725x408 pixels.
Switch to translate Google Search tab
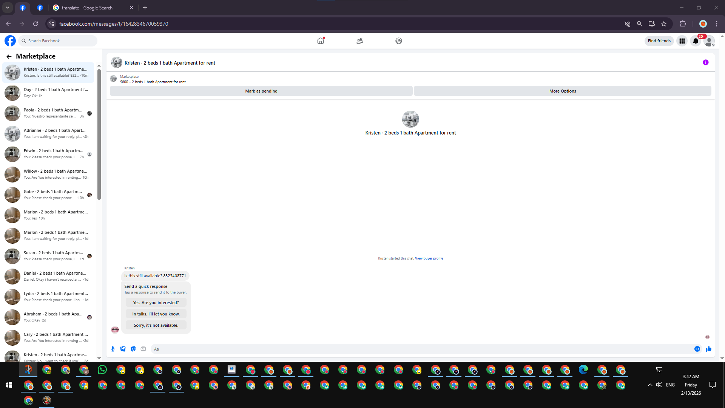pos(87,8)
